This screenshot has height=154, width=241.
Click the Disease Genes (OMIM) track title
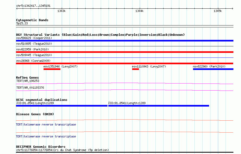click(x=35, y=114)
